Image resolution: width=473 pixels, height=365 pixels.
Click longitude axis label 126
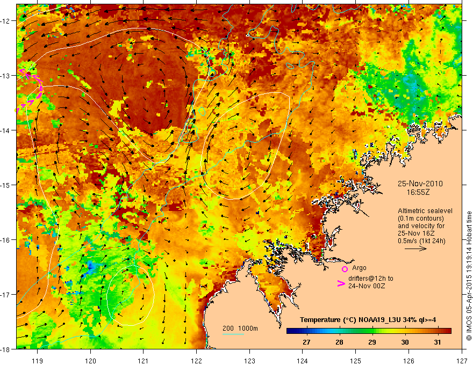[408, 361]
